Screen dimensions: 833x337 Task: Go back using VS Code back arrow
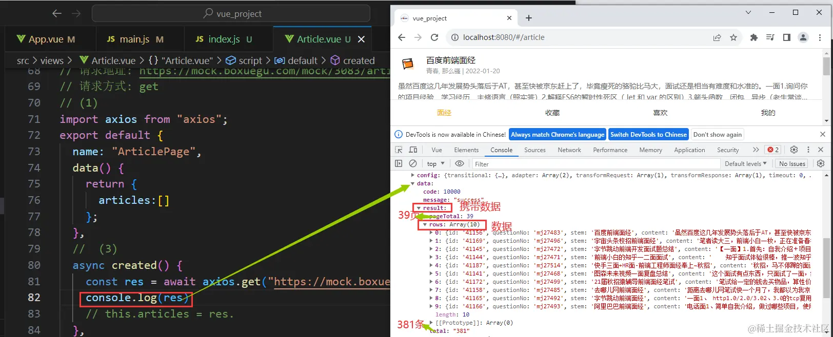[57, 13]
